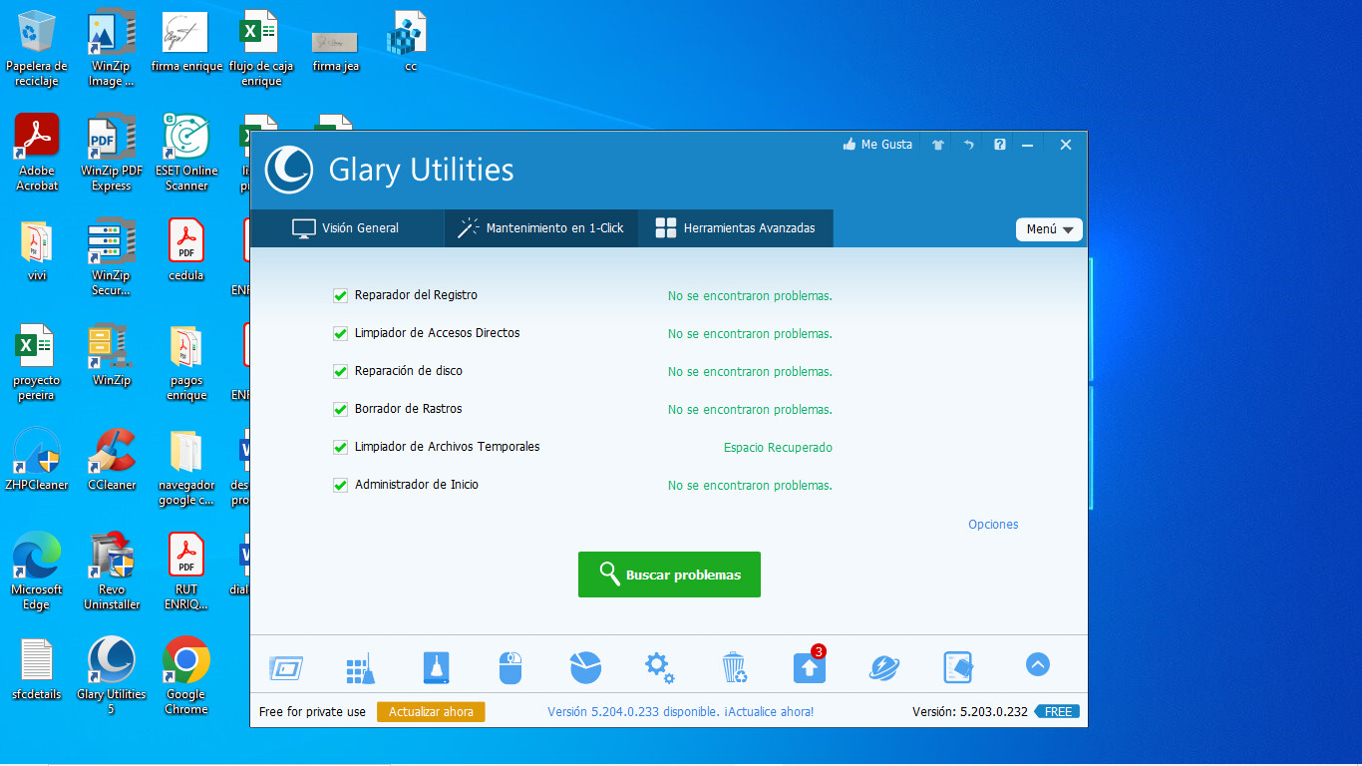Click the double gears process manager icon
This screenshot has width=1362, height=766.
click(659, 667)
